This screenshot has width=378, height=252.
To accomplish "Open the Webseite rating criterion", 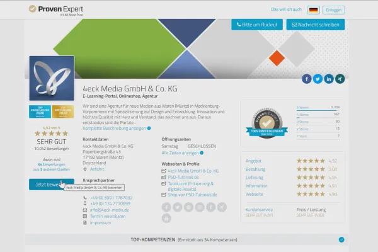I will [x=254, y=194].
